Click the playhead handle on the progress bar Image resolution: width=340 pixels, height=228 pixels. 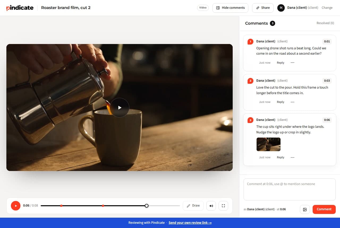click(x=146, y=206)
